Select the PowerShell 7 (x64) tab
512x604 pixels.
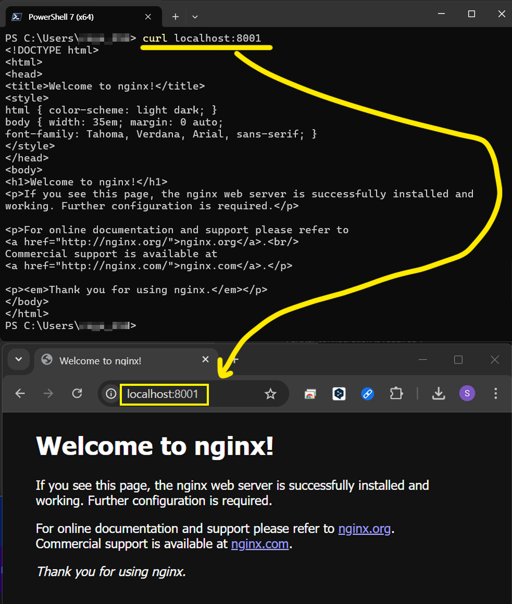click(84, 17)
